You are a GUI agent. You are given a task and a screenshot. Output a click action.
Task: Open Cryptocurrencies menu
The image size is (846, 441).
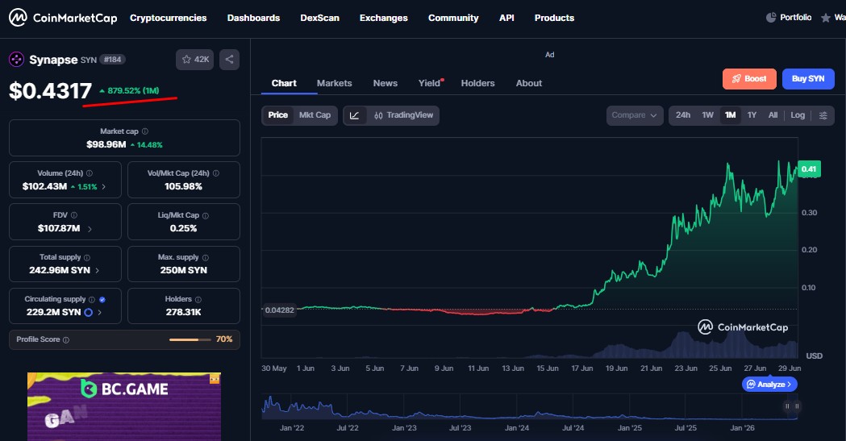(168, 18)
